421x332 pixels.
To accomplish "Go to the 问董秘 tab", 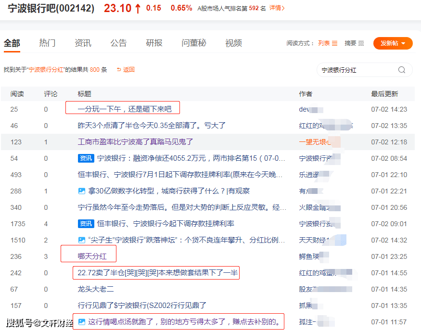I will [194, 43].
